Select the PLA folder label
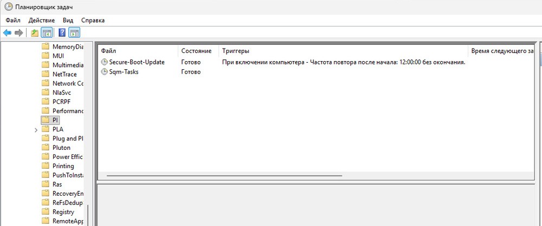The width and height of the screenshot is (542, 226). pos(58,129)
